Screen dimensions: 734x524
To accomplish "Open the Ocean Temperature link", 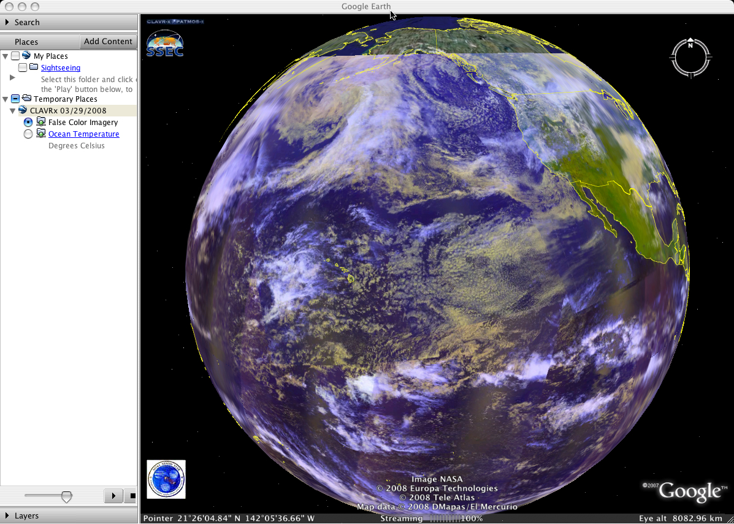I will (x=84, y=134).
